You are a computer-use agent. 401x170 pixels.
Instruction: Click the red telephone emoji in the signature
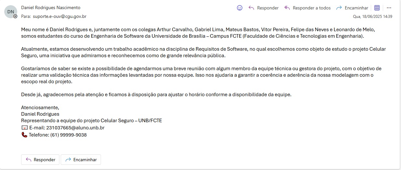tap(24, 135)
